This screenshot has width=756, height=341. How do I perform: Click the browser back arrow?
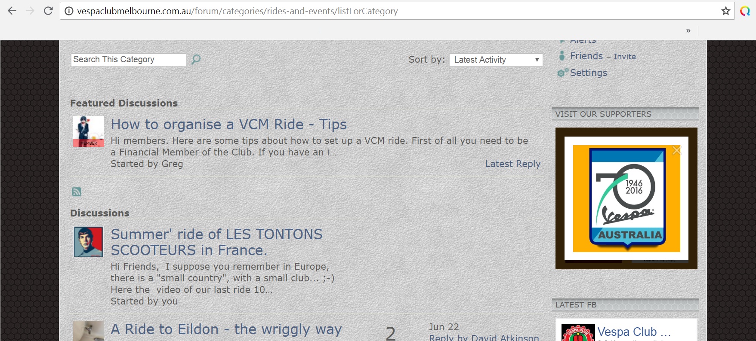pos(12,11)
